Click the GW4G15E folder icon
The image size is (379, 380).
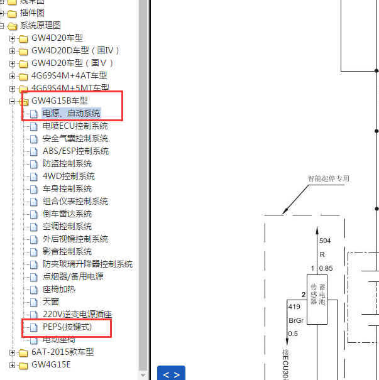(23, 365)
